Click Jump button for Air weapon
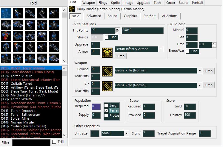223x147 pixels. [208, 85]
